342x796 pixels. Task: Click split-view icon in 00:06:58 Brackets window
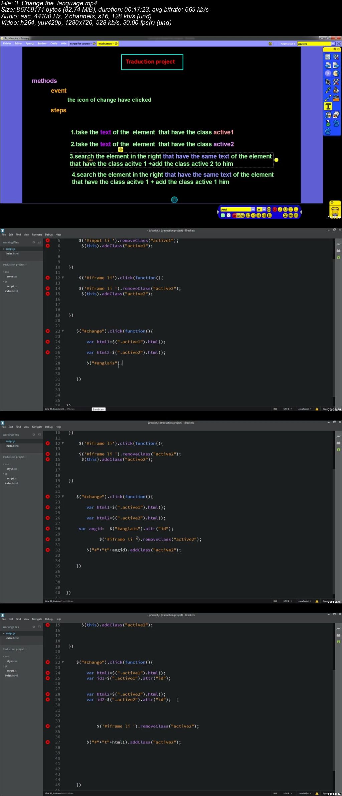pos(39,242)
